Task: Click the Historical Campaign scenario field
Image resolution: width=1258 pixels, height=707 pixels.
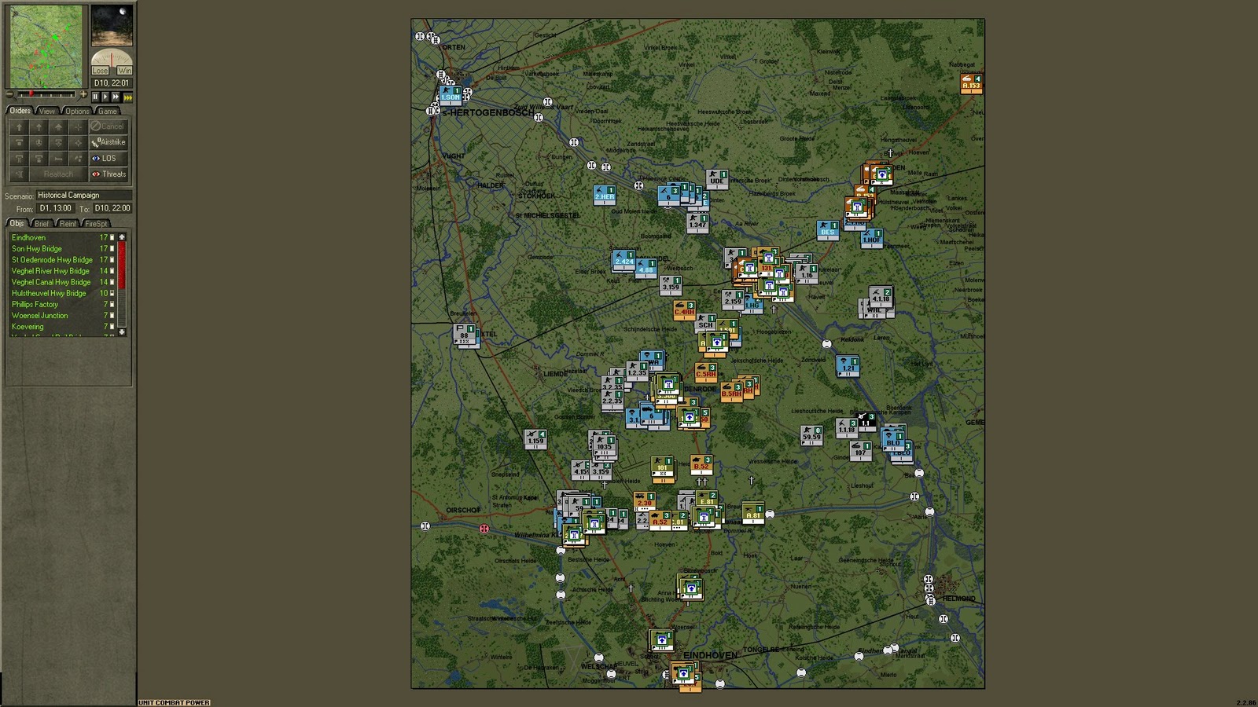Action: (83, 195)
